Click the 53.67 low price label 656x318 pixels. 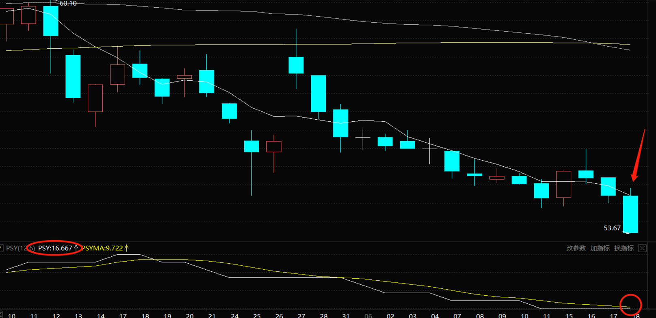pos(612,228)
